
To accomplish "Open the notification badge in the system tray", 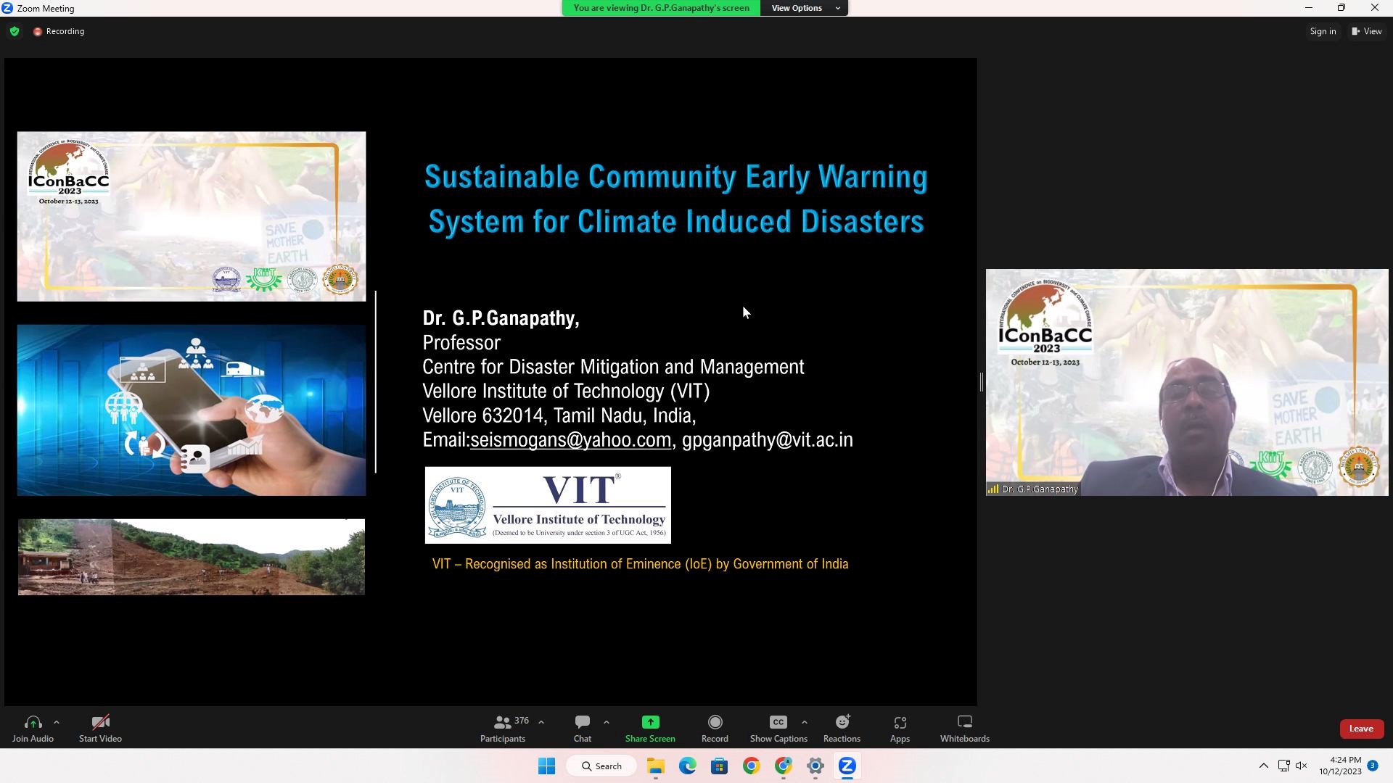I will pyautogui.click(x=1373, y=766).
